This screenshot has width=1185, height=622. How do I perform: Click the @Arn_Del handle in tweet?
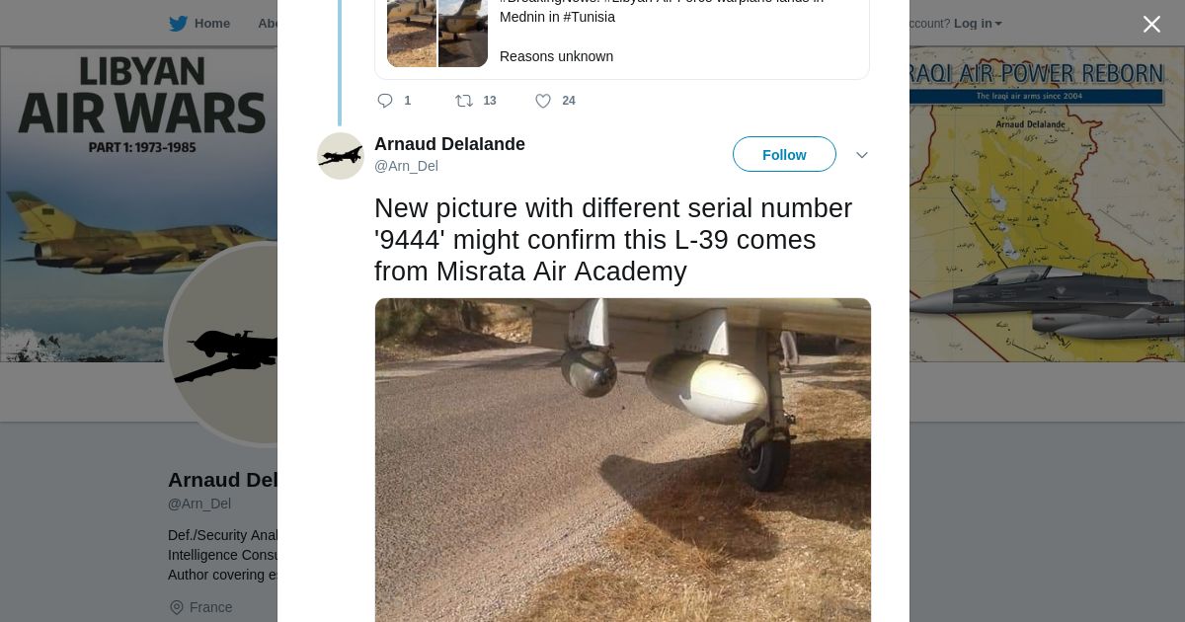[x=406, y=166]
